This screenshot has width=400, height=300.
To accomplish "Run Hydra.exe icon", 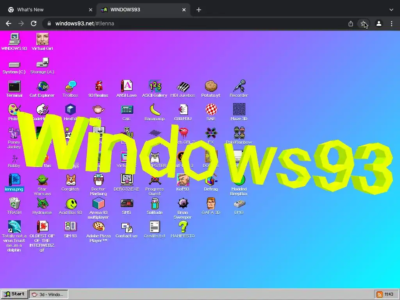I will 42,206.
